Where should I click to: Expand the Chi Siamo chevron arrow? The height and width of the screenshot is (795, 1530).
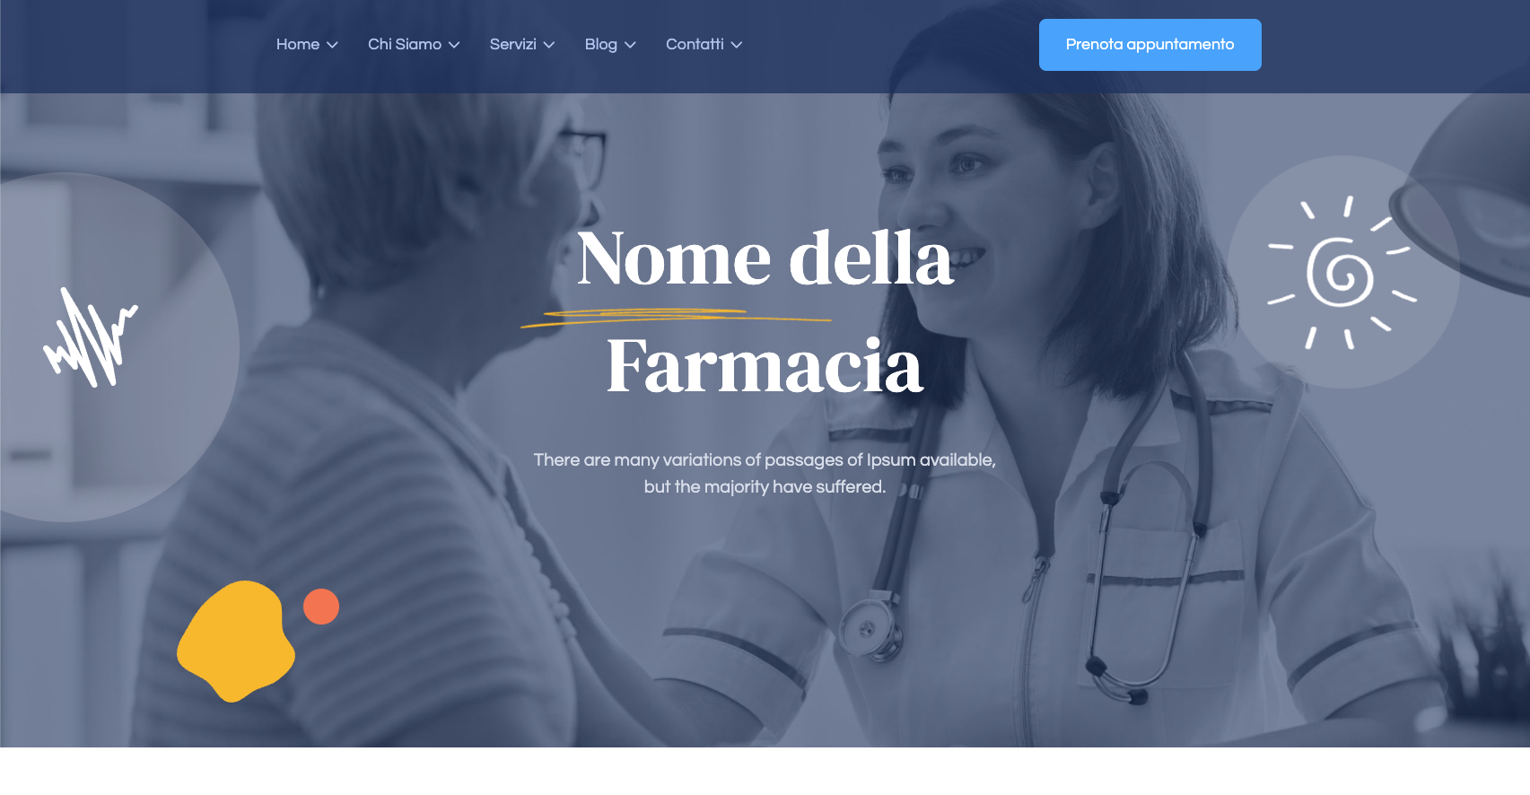pyautogui.click(x=454, y=45)
